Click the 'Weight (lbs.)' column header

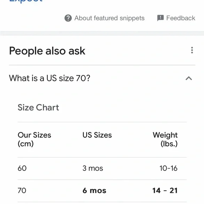165,139
